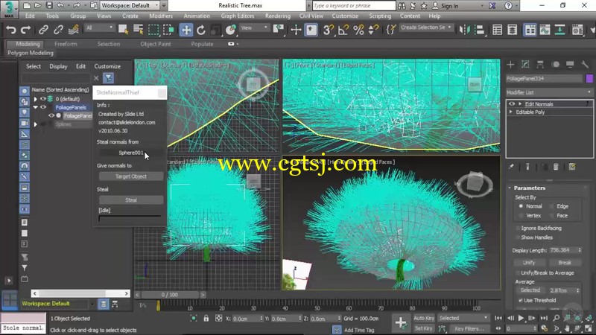Select the Face radio button

551,215
